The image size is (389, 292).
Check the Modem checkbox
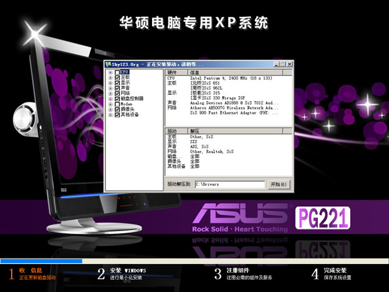click(x=117, y=104)
